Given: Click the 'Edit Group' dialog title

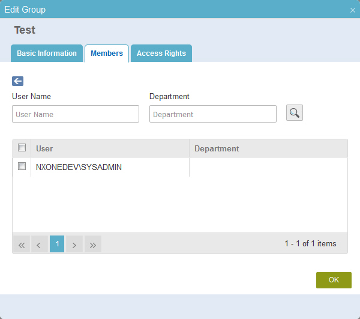Looking at the screenshot, I should click(25, 10).
